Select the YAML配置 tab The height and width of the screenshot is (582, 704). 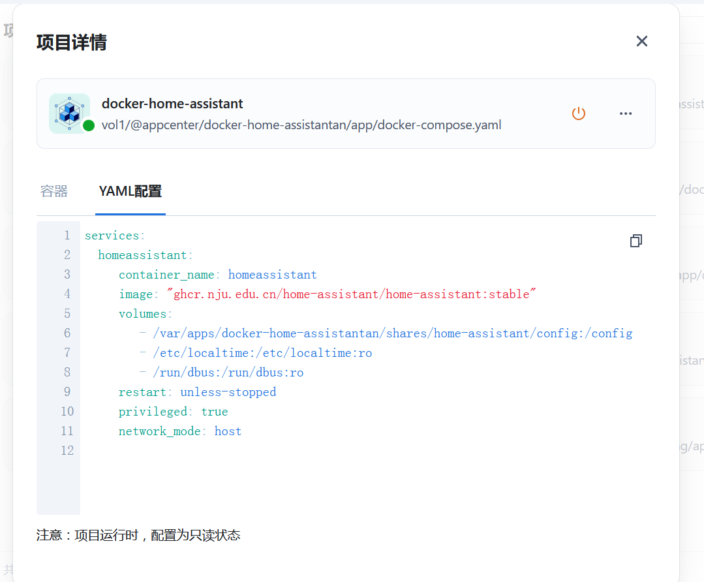coord(130,191)
